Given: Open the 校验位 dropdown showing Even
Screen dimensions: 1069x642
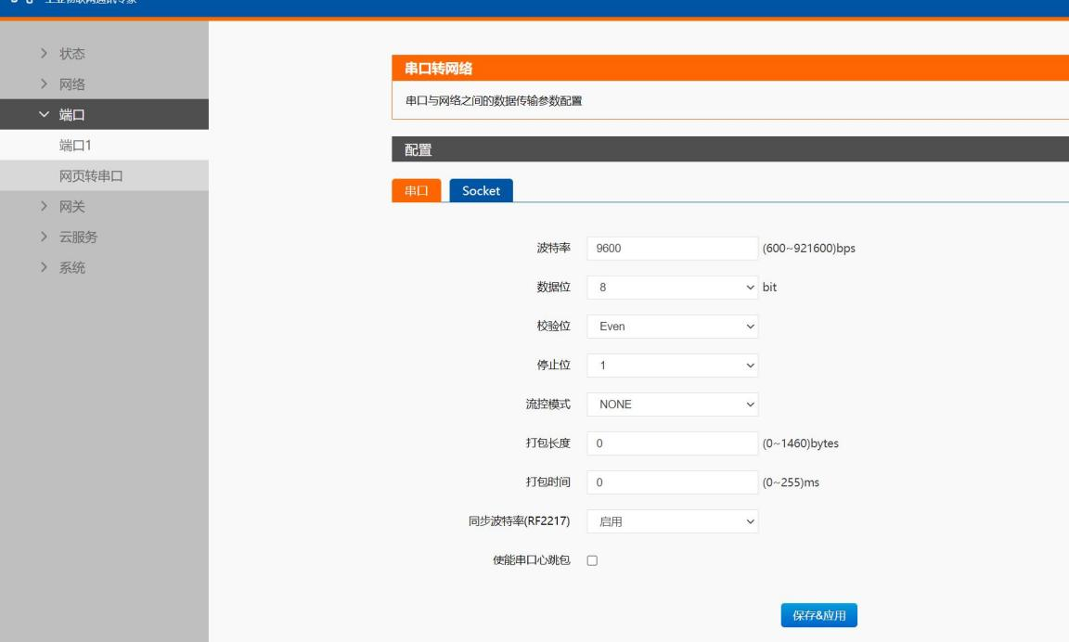Looking at the screenshot, I should (x=672, y=327).
